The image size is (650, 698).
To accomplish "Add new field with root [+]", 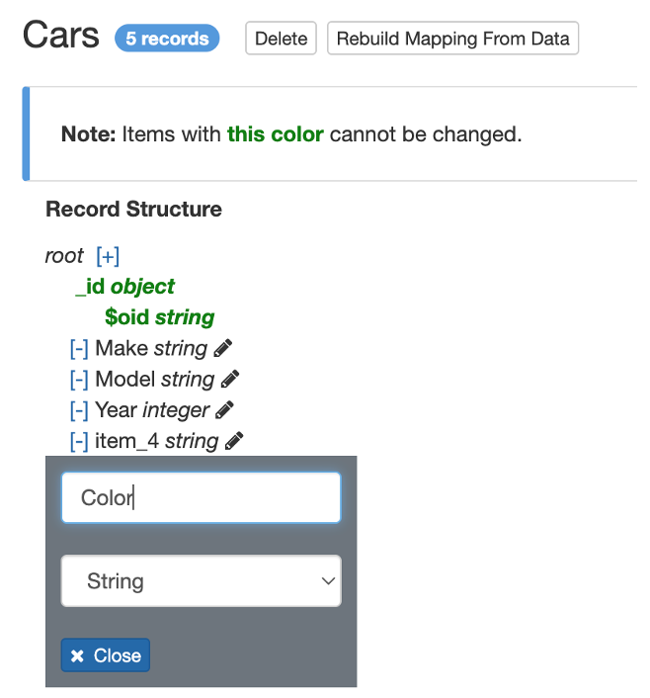I will (x=108, y=256).
